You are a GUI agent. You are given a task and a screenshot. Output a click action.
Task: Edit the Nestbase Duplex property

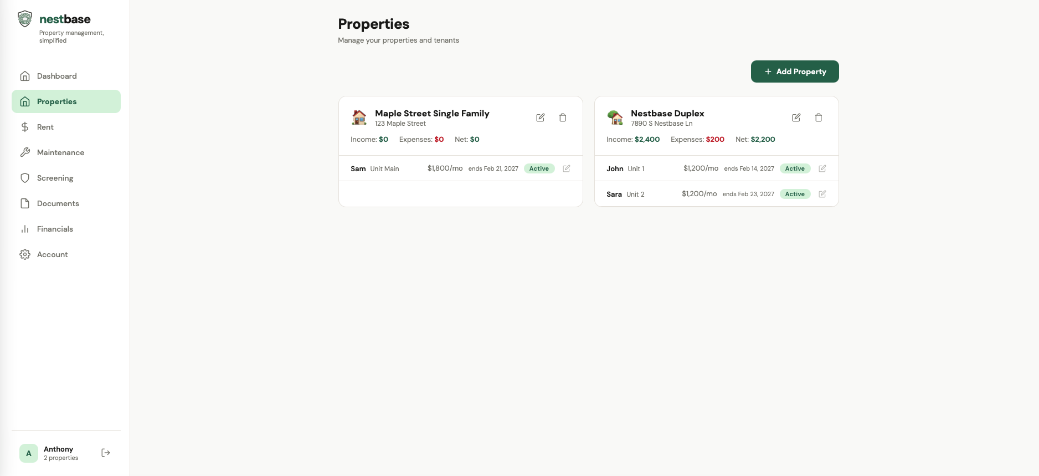796,117
